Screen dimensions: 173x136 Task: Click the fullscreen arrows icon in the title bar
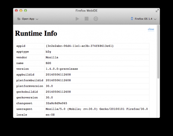[157, 11]
